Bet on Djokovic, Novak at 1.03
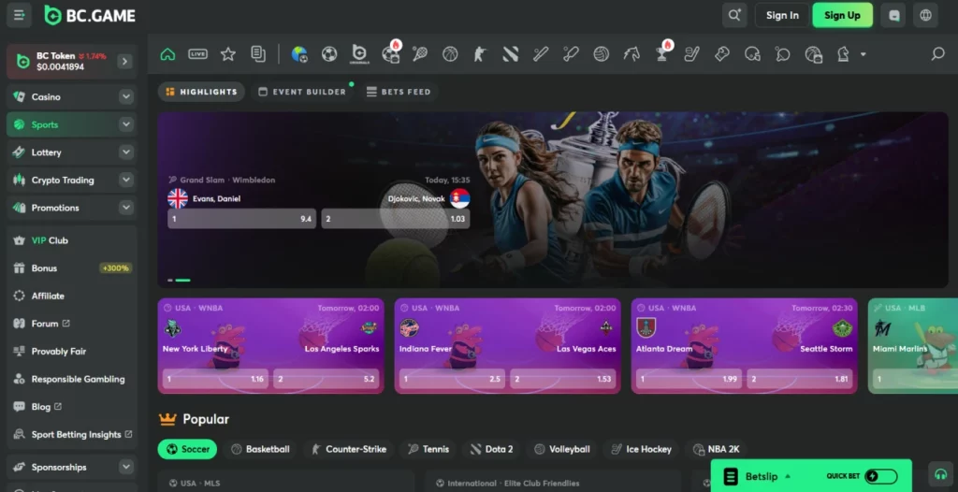958x492 pixels. tap(396, 219)
